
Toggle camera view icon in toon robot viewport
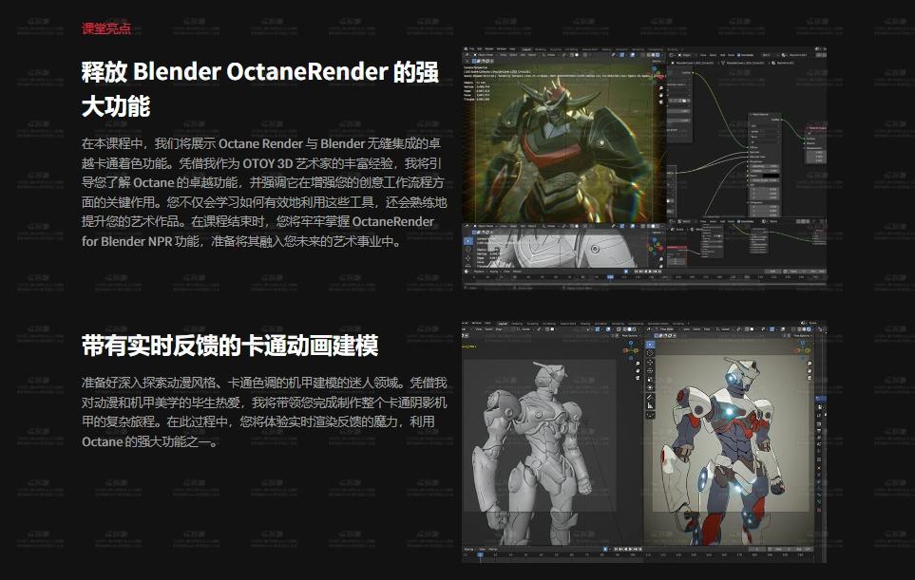[810, 378]
